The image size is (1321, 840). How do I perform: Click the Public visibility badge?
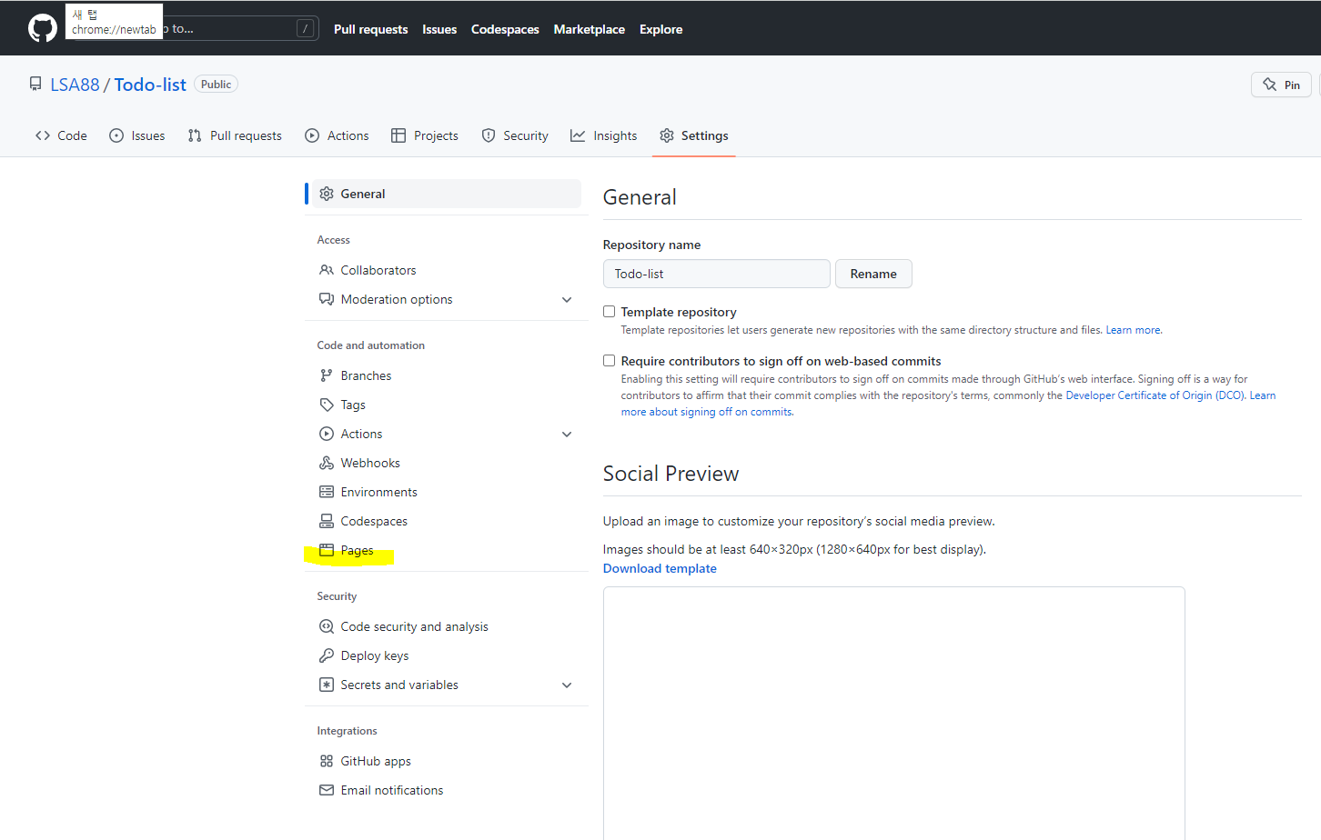[216, 84]
